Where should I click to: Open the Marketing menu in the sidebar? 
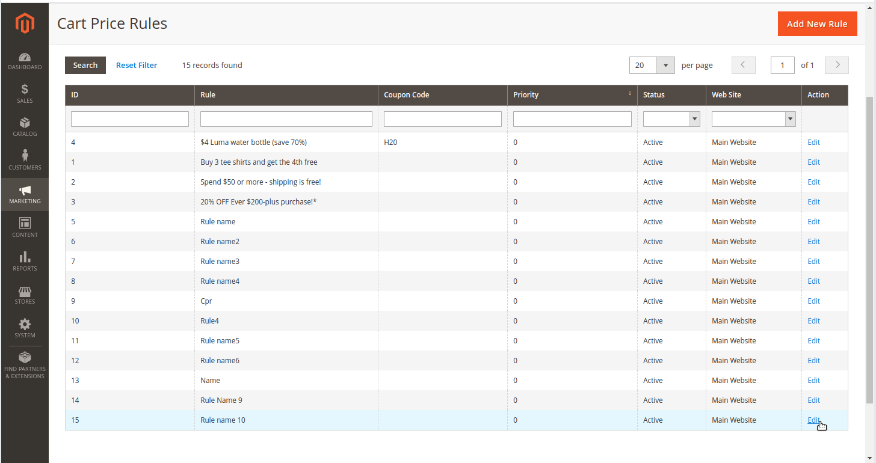click(x=25, y=194)
